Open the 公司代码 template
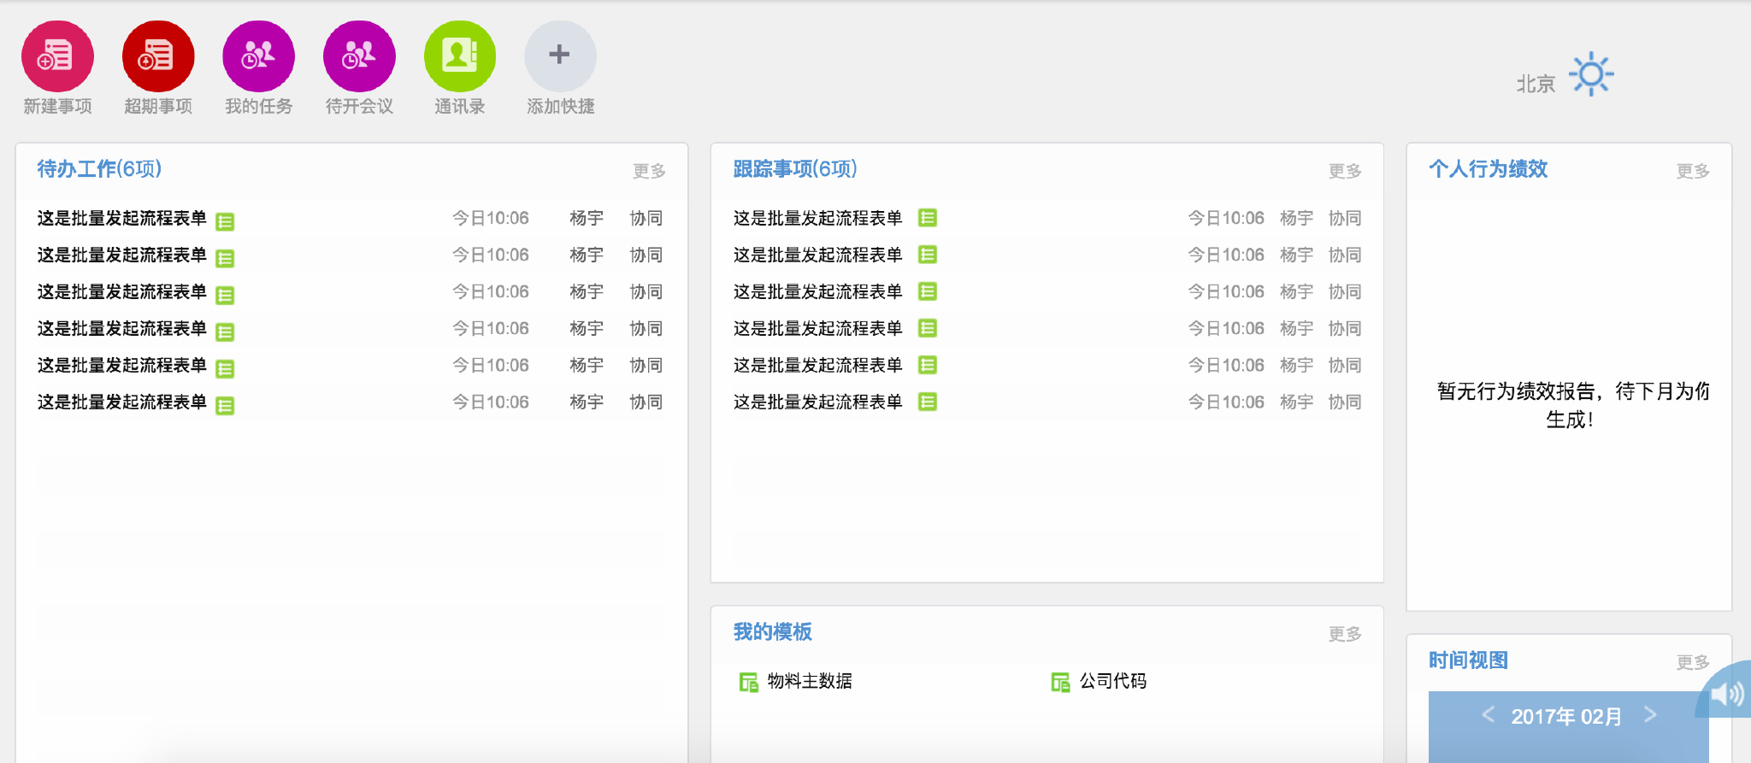Viewport: 1751px width, 763px height. pos(1112,681)
